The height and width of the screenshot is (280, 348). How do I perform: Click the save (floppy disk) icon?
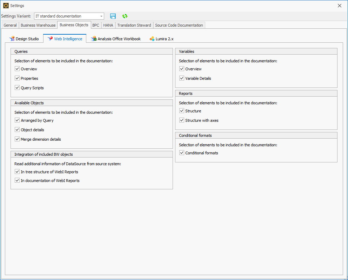(x=113, y=16)
